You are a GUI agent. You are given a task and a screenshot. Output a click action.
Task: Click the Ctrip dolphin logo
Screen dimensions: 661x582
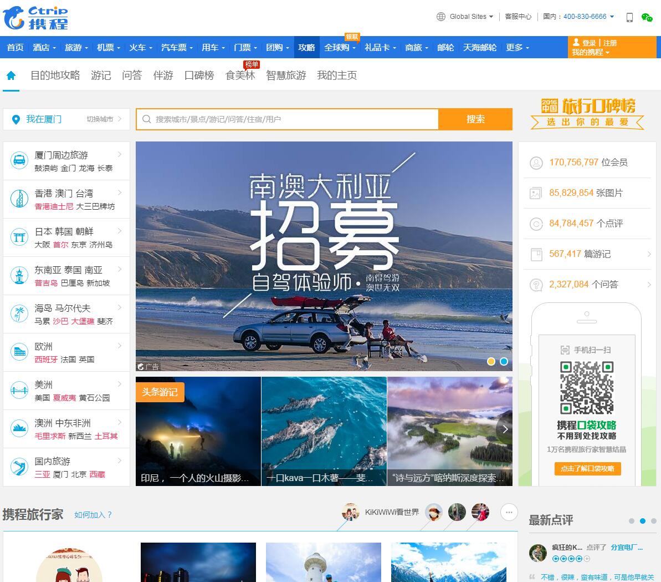pyautogui.click(x=35, y=18)
